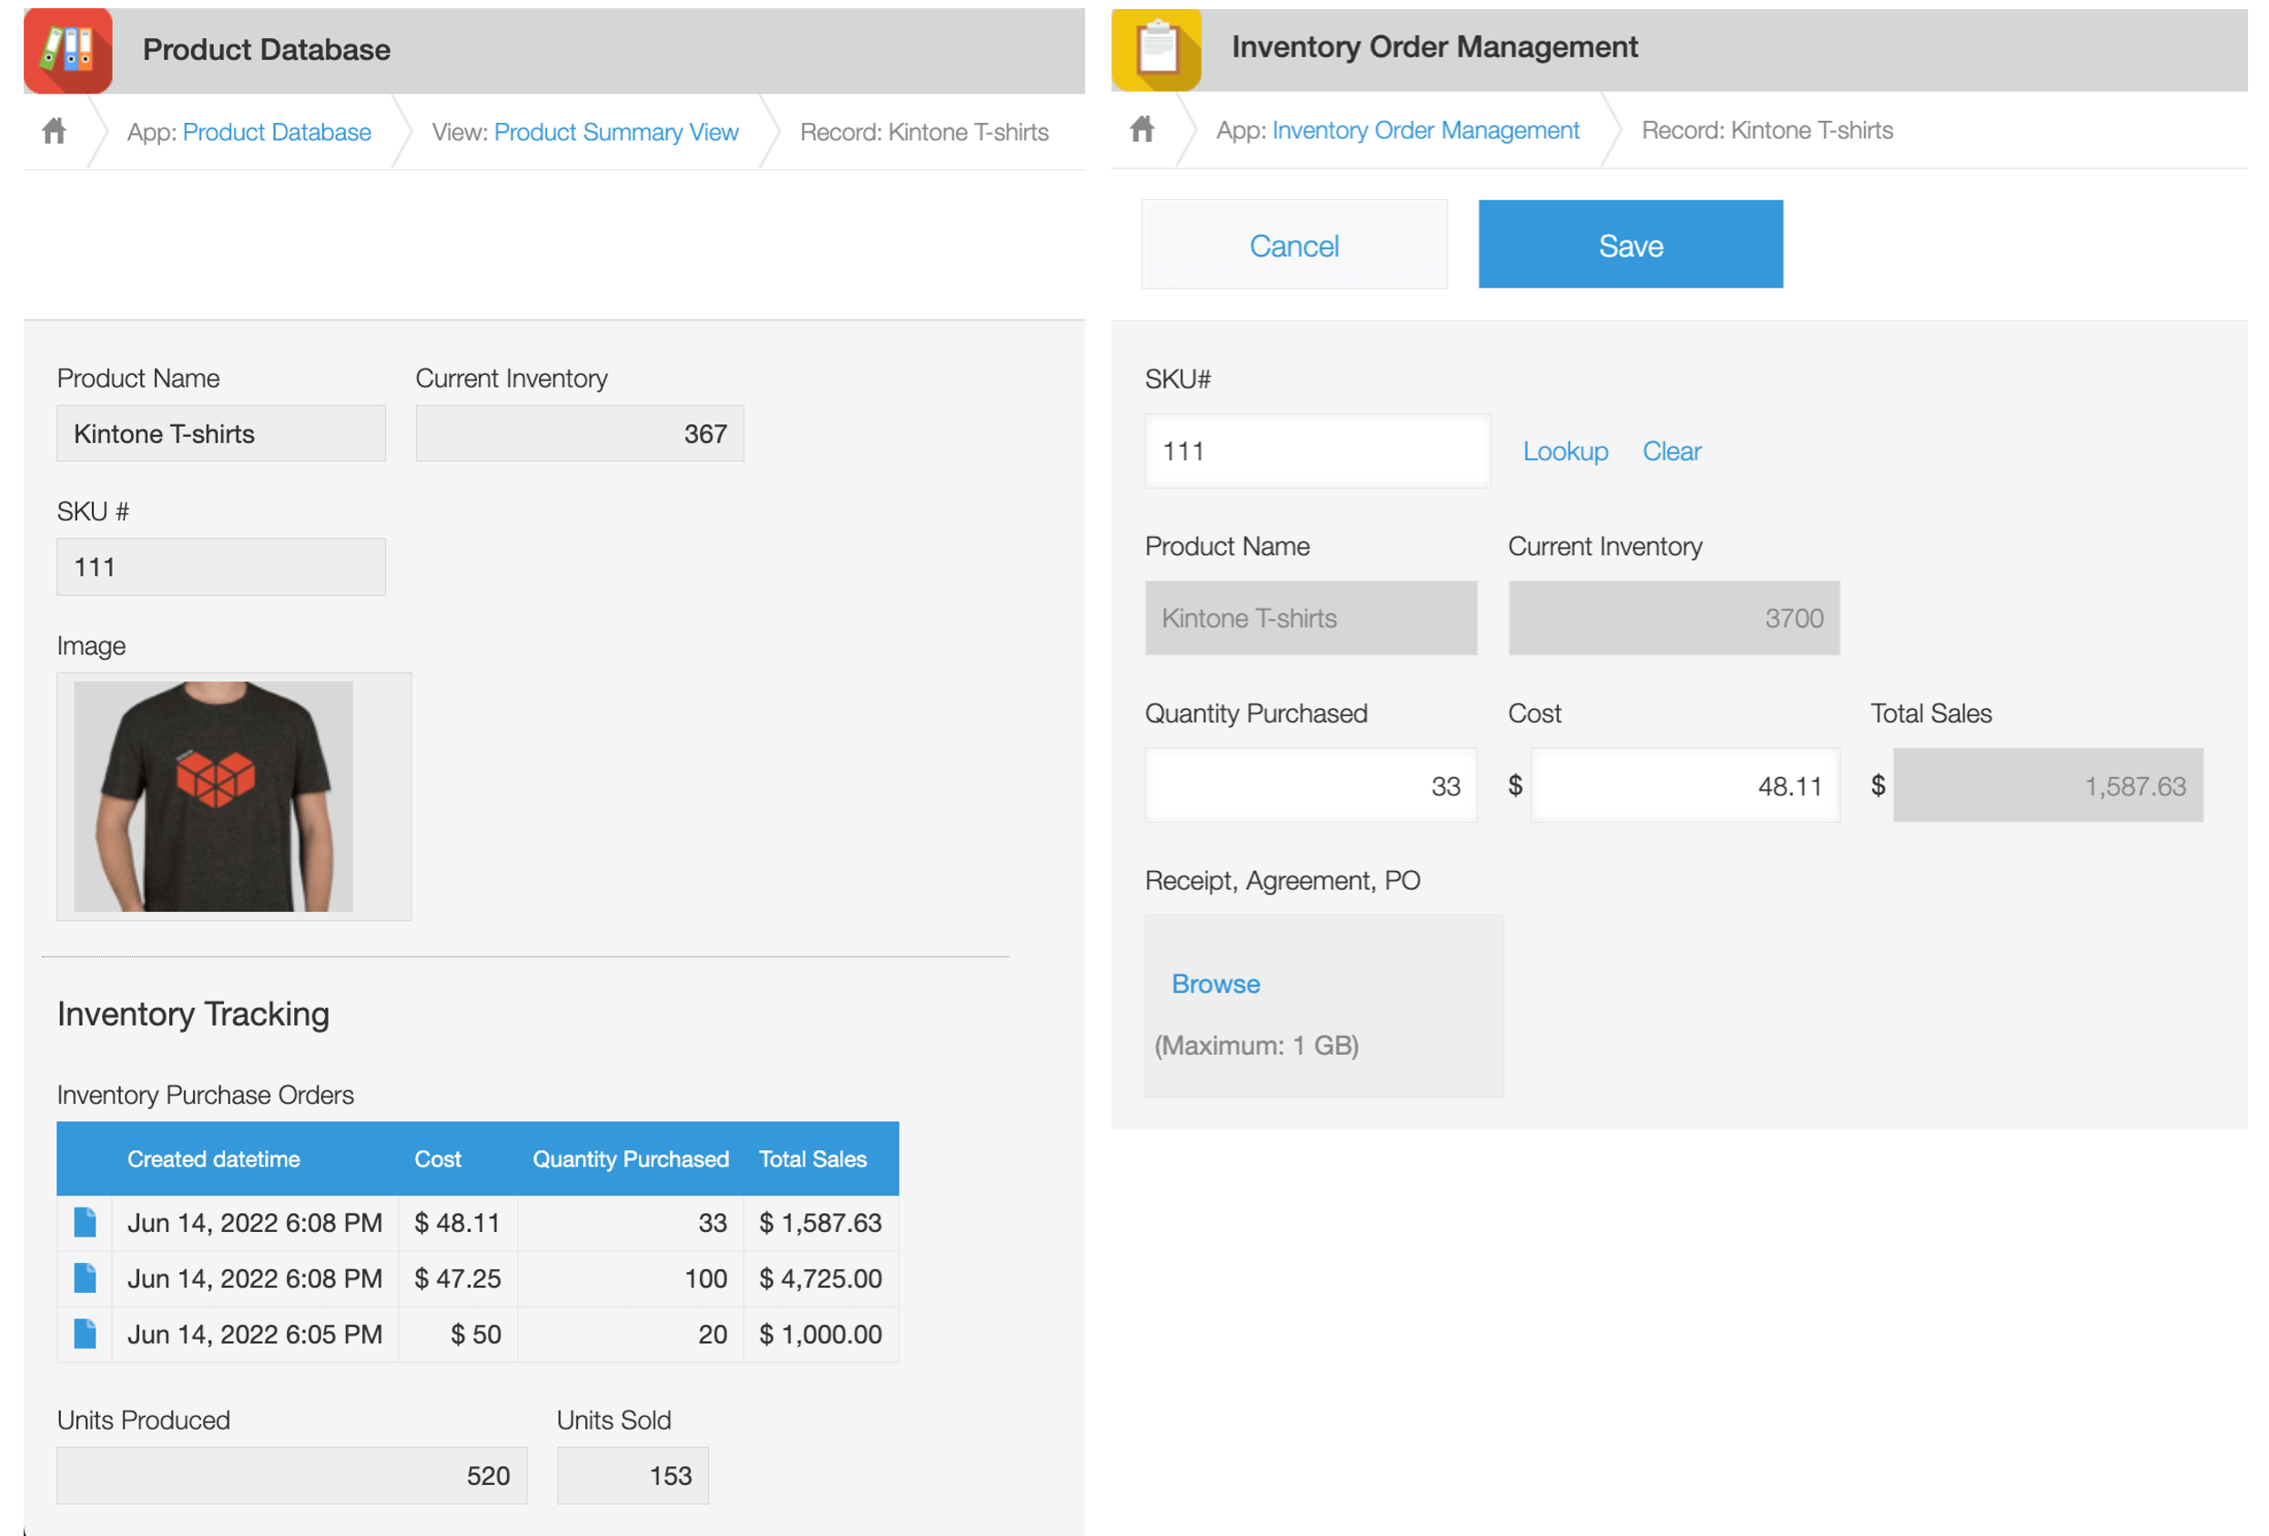
Task: Open record icon for $47.25 purchase order
Action: (x=85, y=1278)
